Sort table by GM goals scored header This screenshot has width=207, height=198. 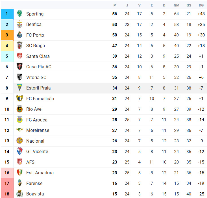point(177,5)
